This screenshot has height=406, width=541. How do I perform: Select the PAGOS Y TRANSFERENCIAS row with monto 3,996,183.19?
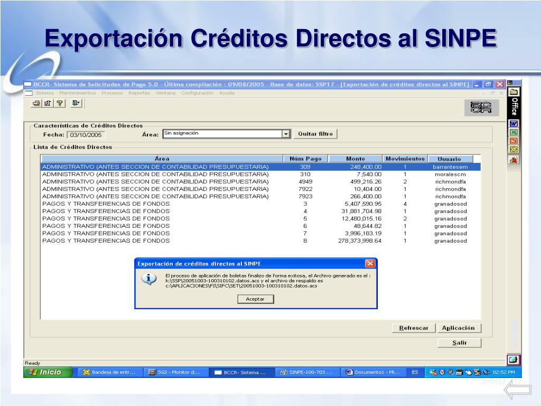point(260,233)
